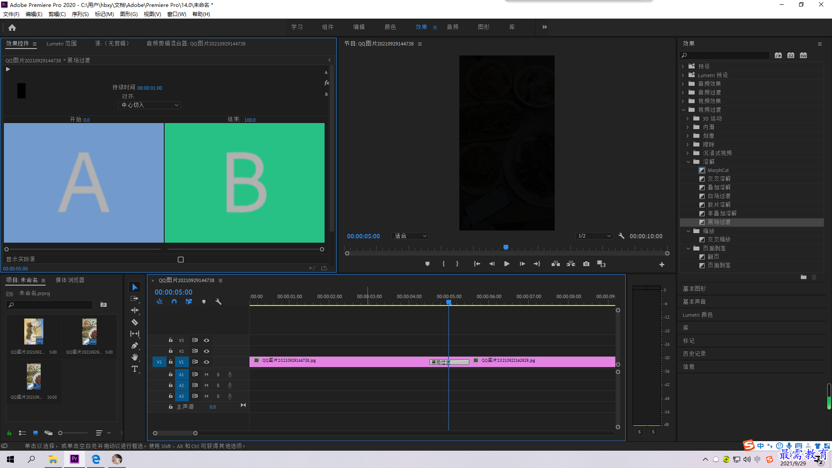The width and height of the screenshot is (832, 468).
Task: Select the Razor tool
Action: 135,322
